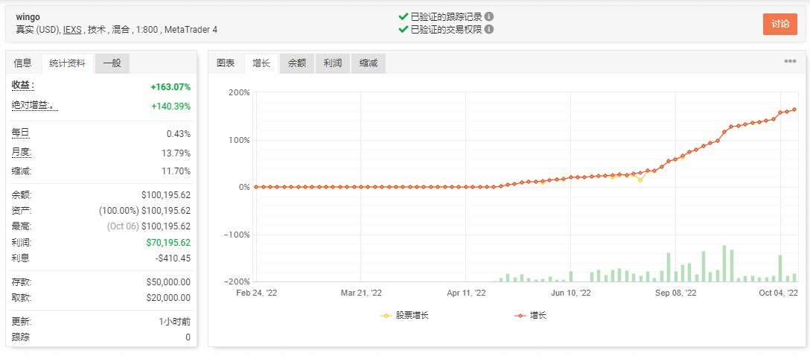The height and width of the screenshot is (356, 810).
Task: Click the Feb 24, '22 axis label
Action: click(x=258, y=293)
